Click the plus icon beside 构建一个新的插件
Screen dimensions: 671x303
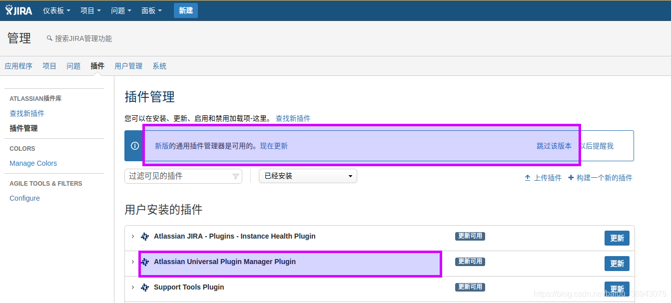click(571, 178)
